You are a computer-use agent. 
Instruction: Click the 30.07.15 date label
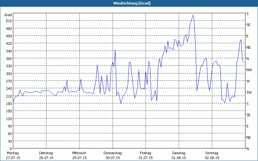coord(113,158)
